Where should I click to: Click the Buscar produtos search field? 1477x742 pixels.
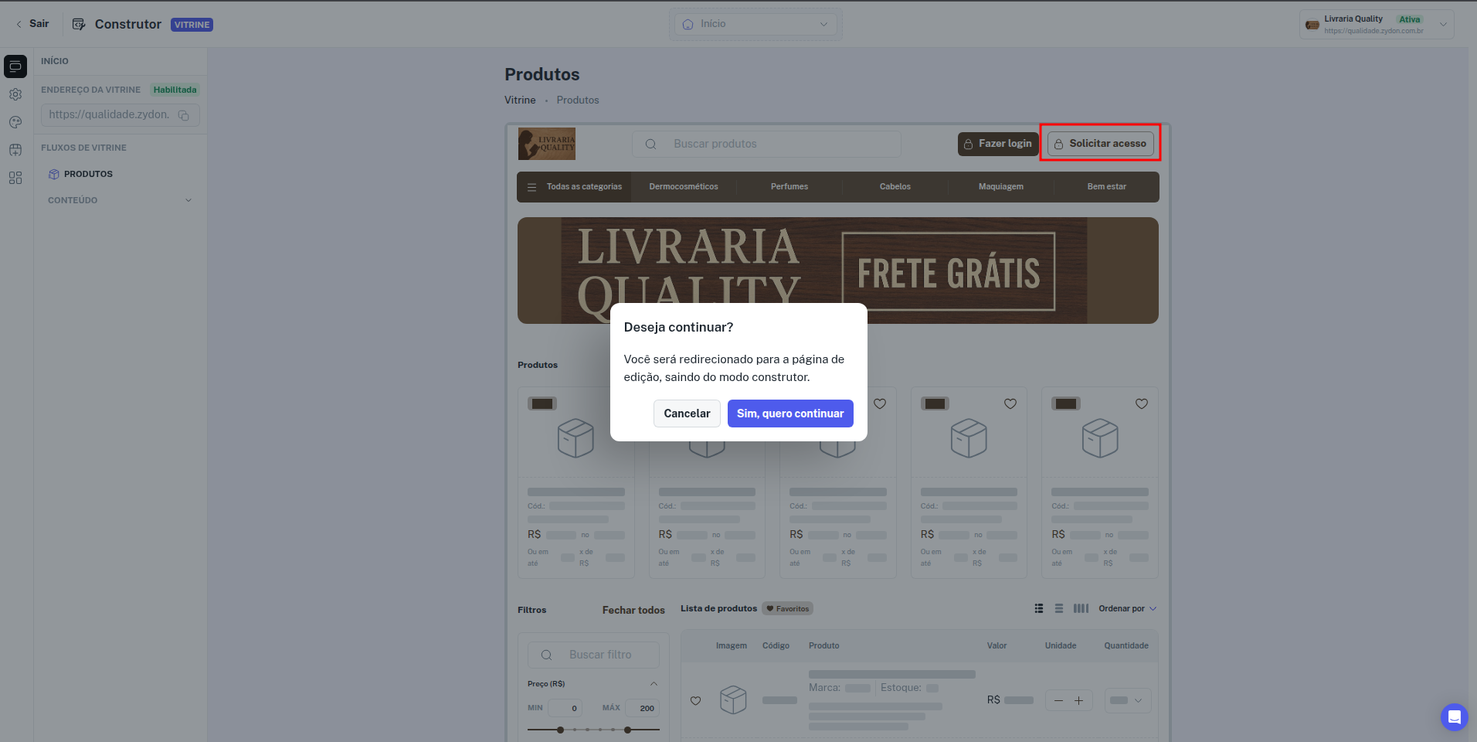pyautogui.click(x=766, y=144)
